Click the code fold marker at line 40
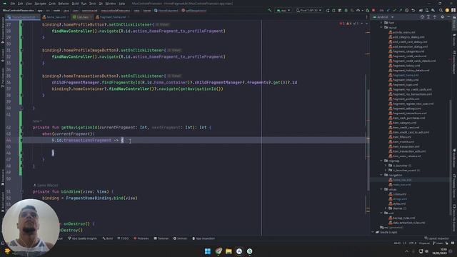Viewport: 457px width, 257px height. point(21,108)
